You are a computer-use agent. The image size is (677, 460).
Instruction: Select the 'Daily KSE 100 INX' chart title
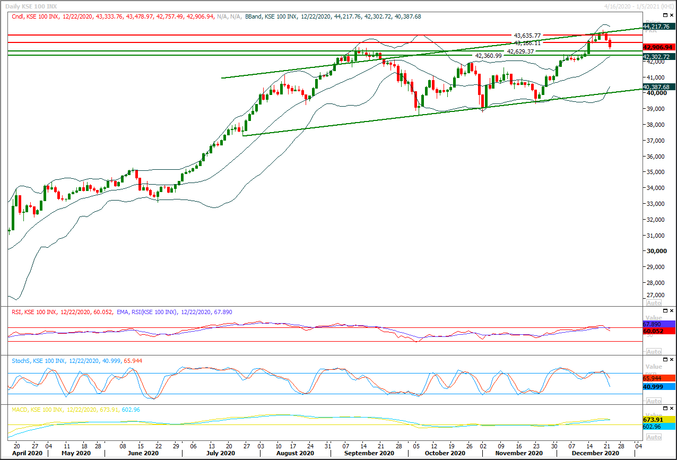click(32, 5)
